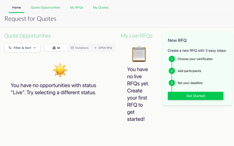Screen dimensions: 234x146
Task: Select the Home tab
Action: (16, 7)
